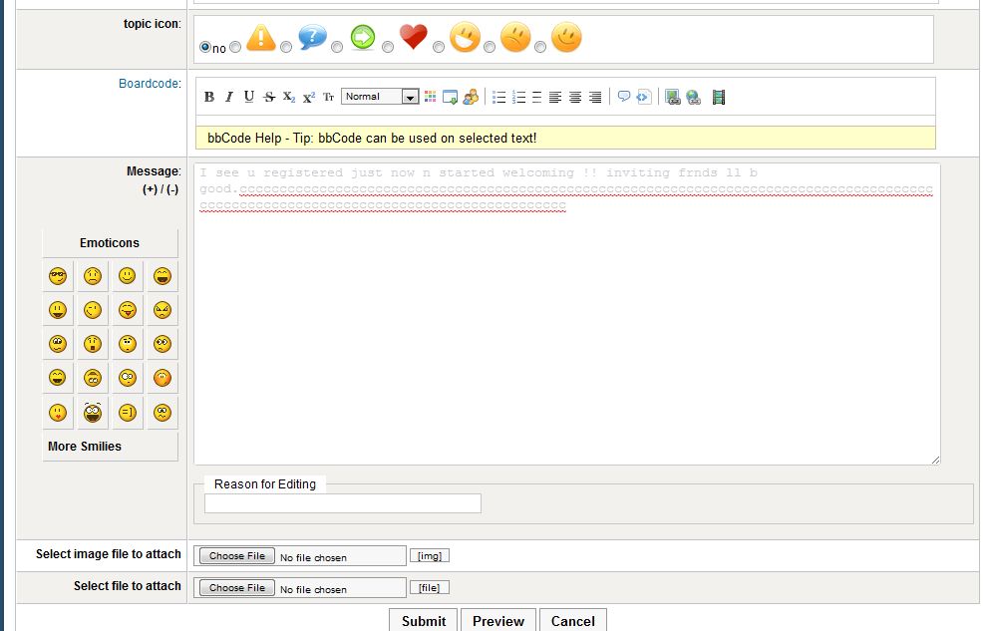Click the Reason for Editing input field

343,503
